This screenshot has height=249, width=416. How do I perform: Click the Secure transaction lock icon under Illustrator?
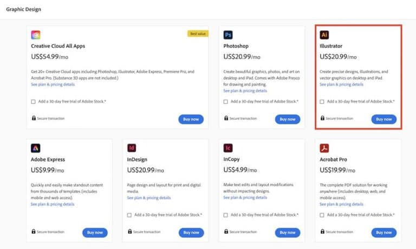(x=322, y=119)
